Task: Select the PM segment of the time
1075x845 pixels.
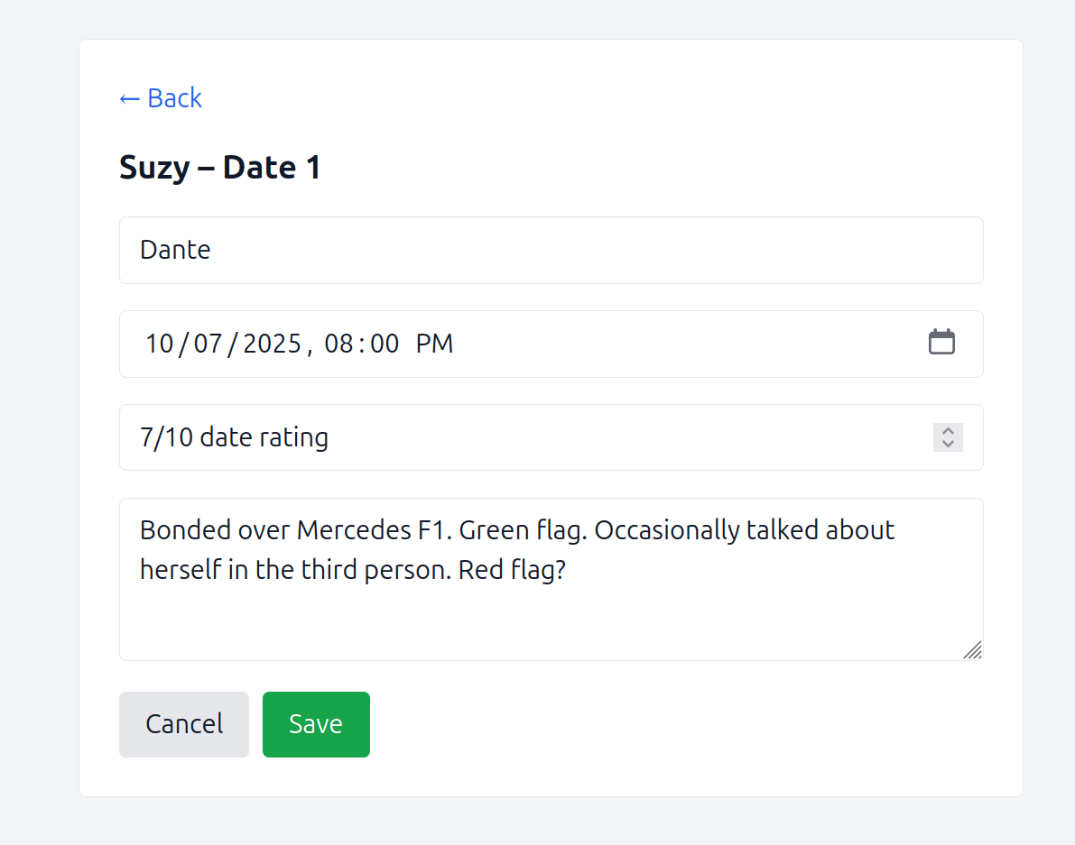Action: (x=434, y=344)
